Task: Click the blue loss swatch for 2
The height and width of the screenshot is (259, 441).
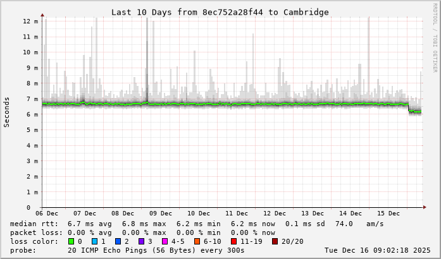Action: pos(118,241)
